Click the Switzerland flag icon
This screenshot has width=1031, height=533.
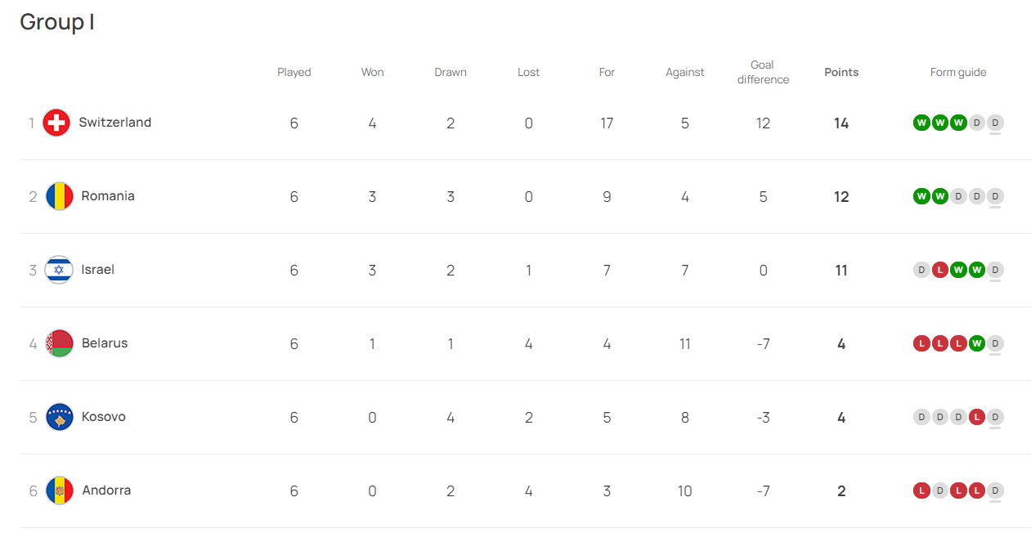(56, 123)
